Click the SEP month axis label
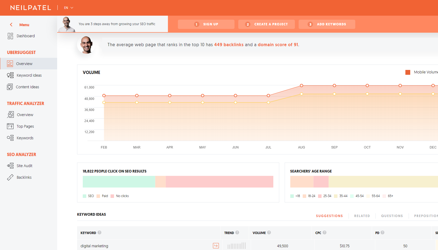The width and height of the screenshot is (438, 250). point(334,147)
